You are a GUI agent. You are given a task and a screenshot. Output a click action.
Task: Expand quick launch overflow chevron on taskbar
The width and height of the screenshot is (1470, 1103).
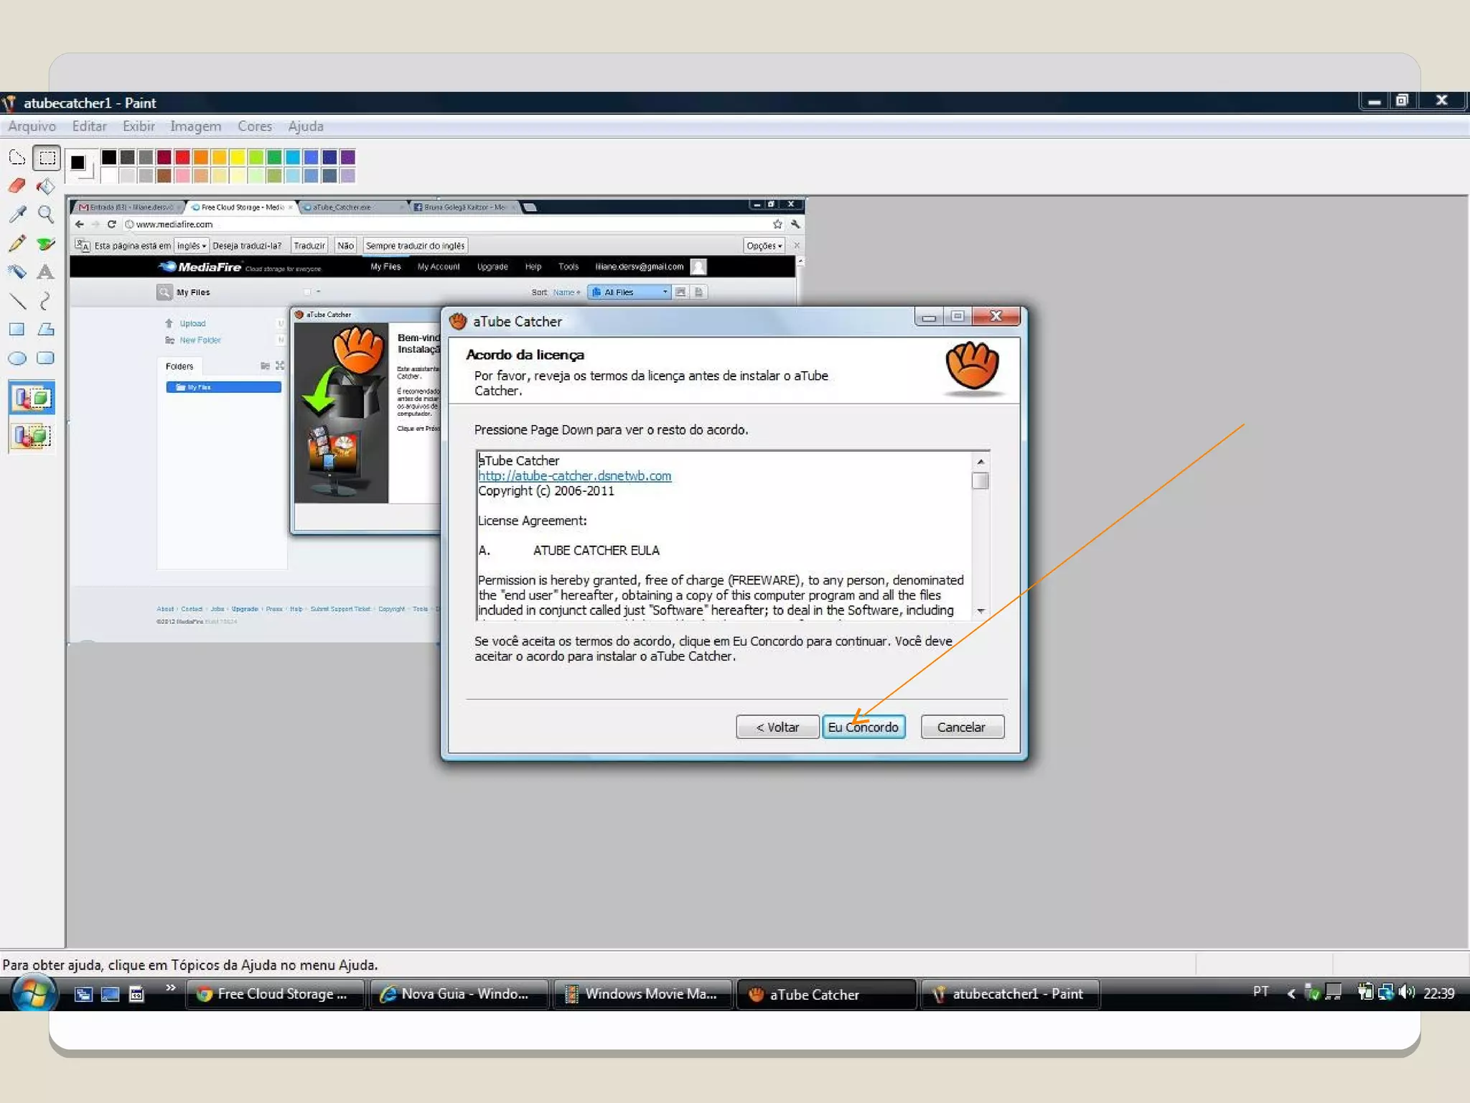[x=171, y=988]
